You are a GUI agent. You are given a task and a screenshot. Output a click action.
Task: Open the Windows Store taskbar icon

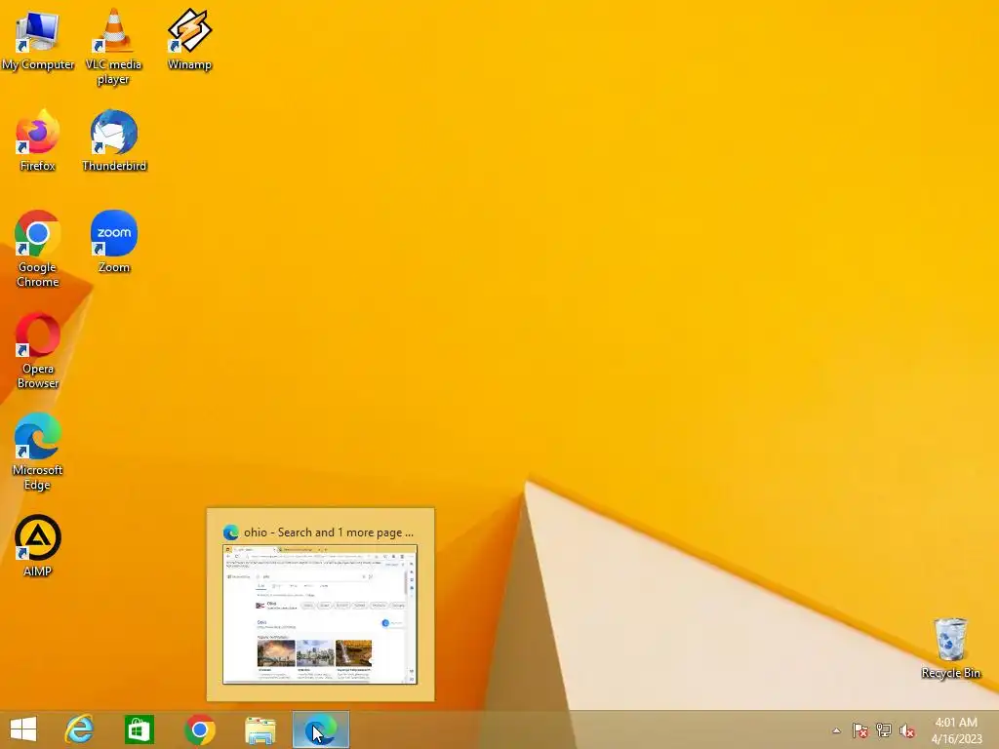140,729
